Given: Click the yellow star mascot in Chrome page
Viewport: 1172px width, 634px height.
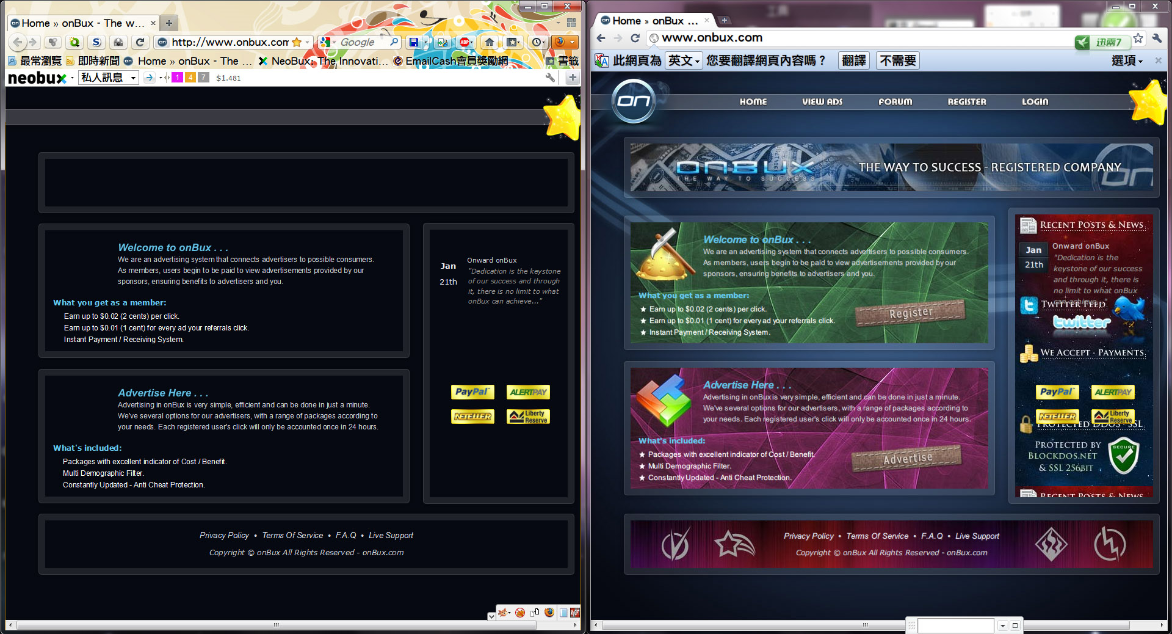Looking at the screenshot, I should tap(1148, 102).
